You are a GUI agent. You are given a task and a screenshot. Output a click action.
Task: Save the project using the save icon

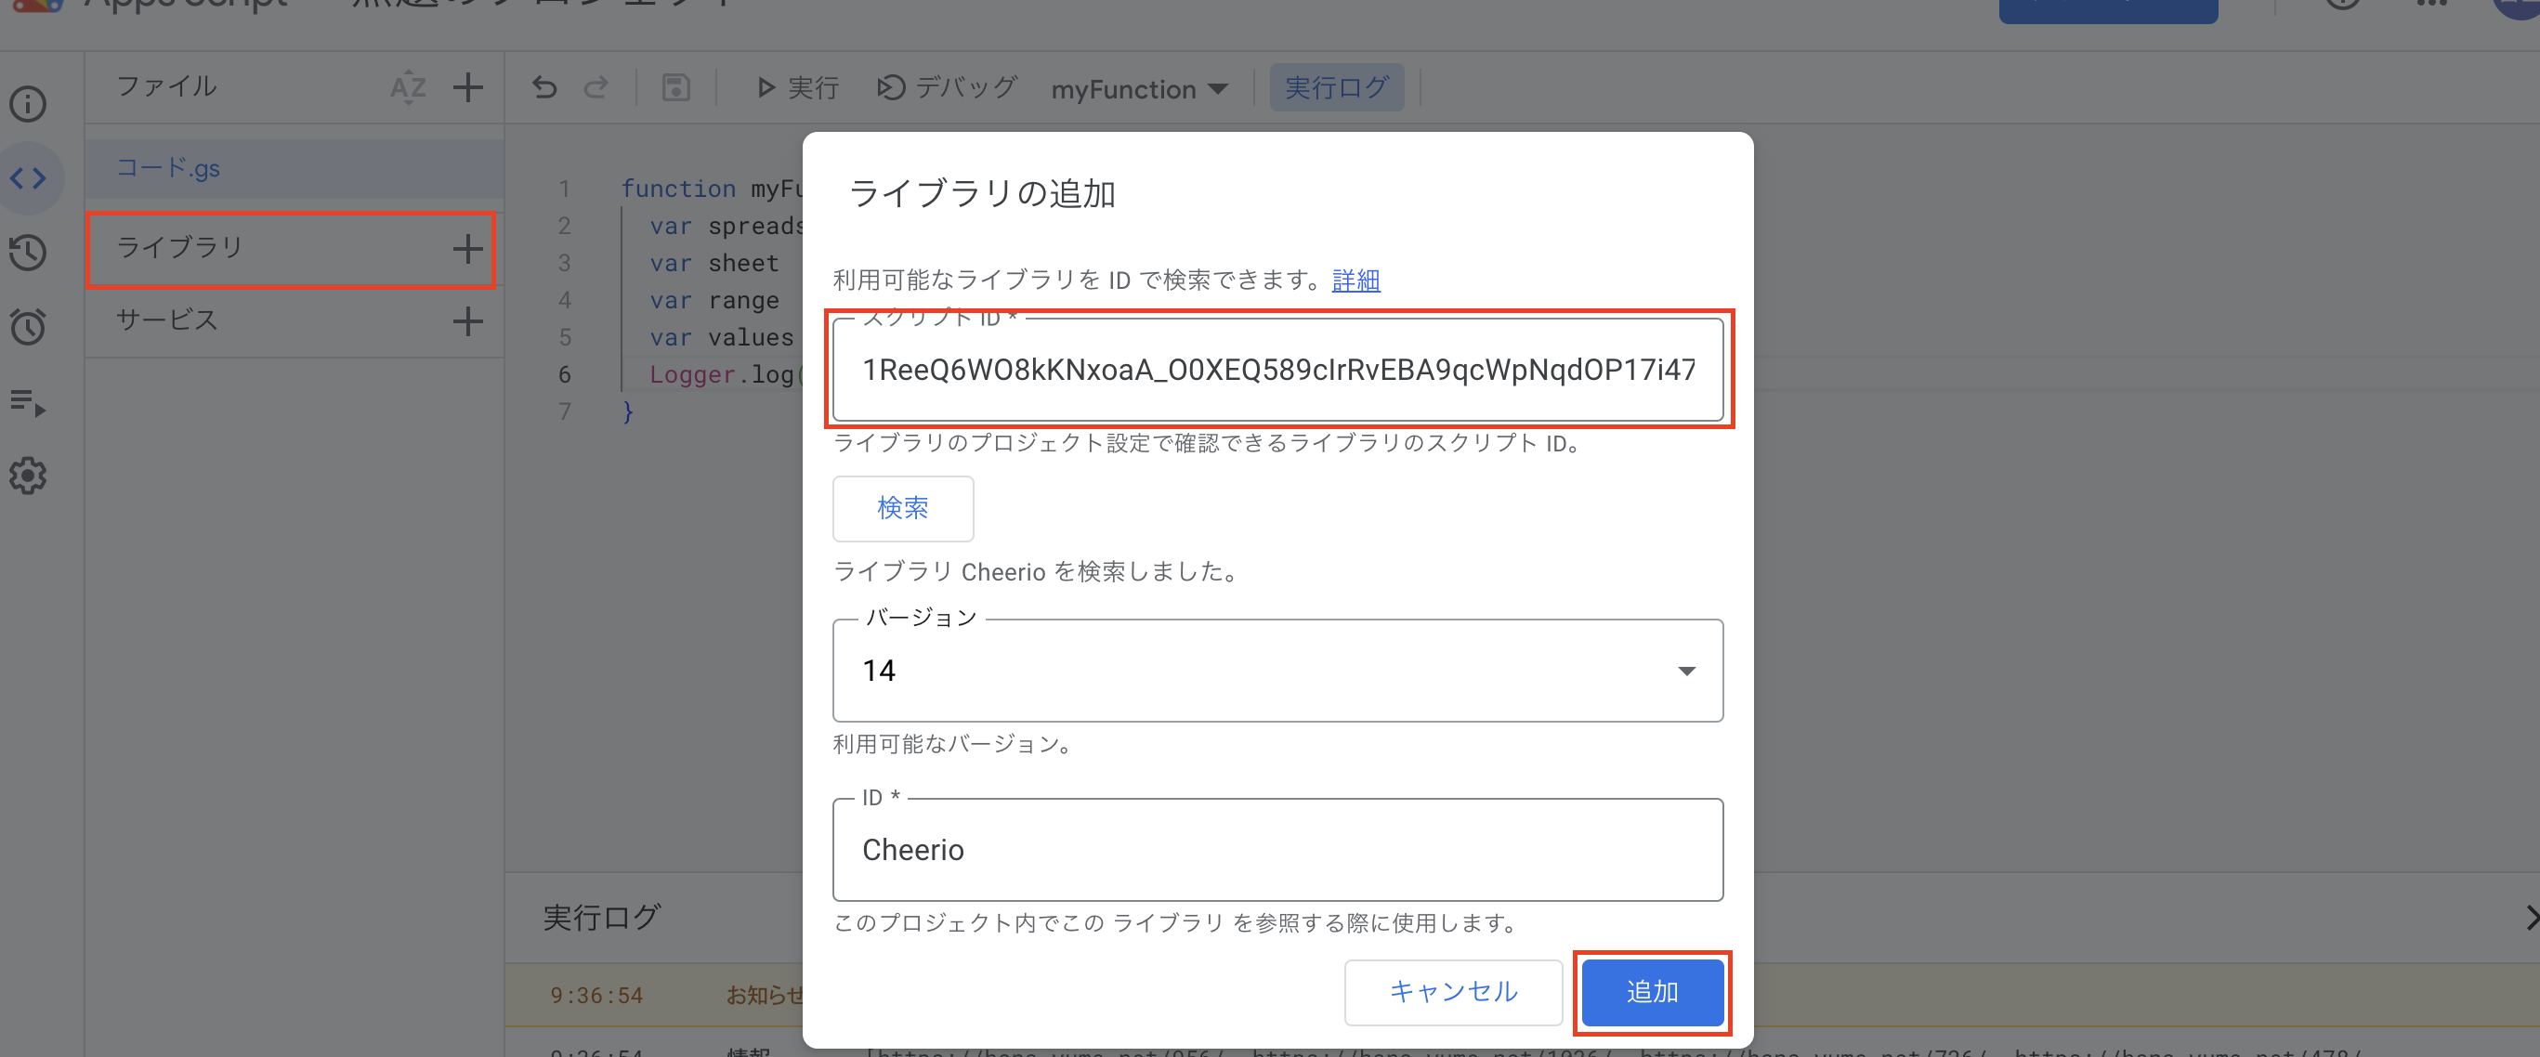coord(675,86)
